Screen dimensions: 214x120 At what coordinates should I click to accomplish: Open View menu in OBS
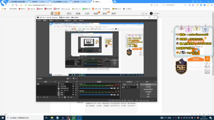click(x=51, y=21)
